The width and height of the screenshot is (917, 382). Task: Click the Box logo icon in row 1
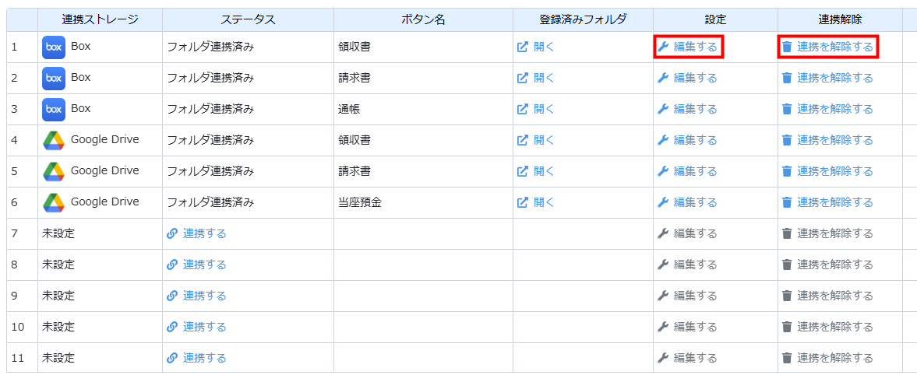53,47
